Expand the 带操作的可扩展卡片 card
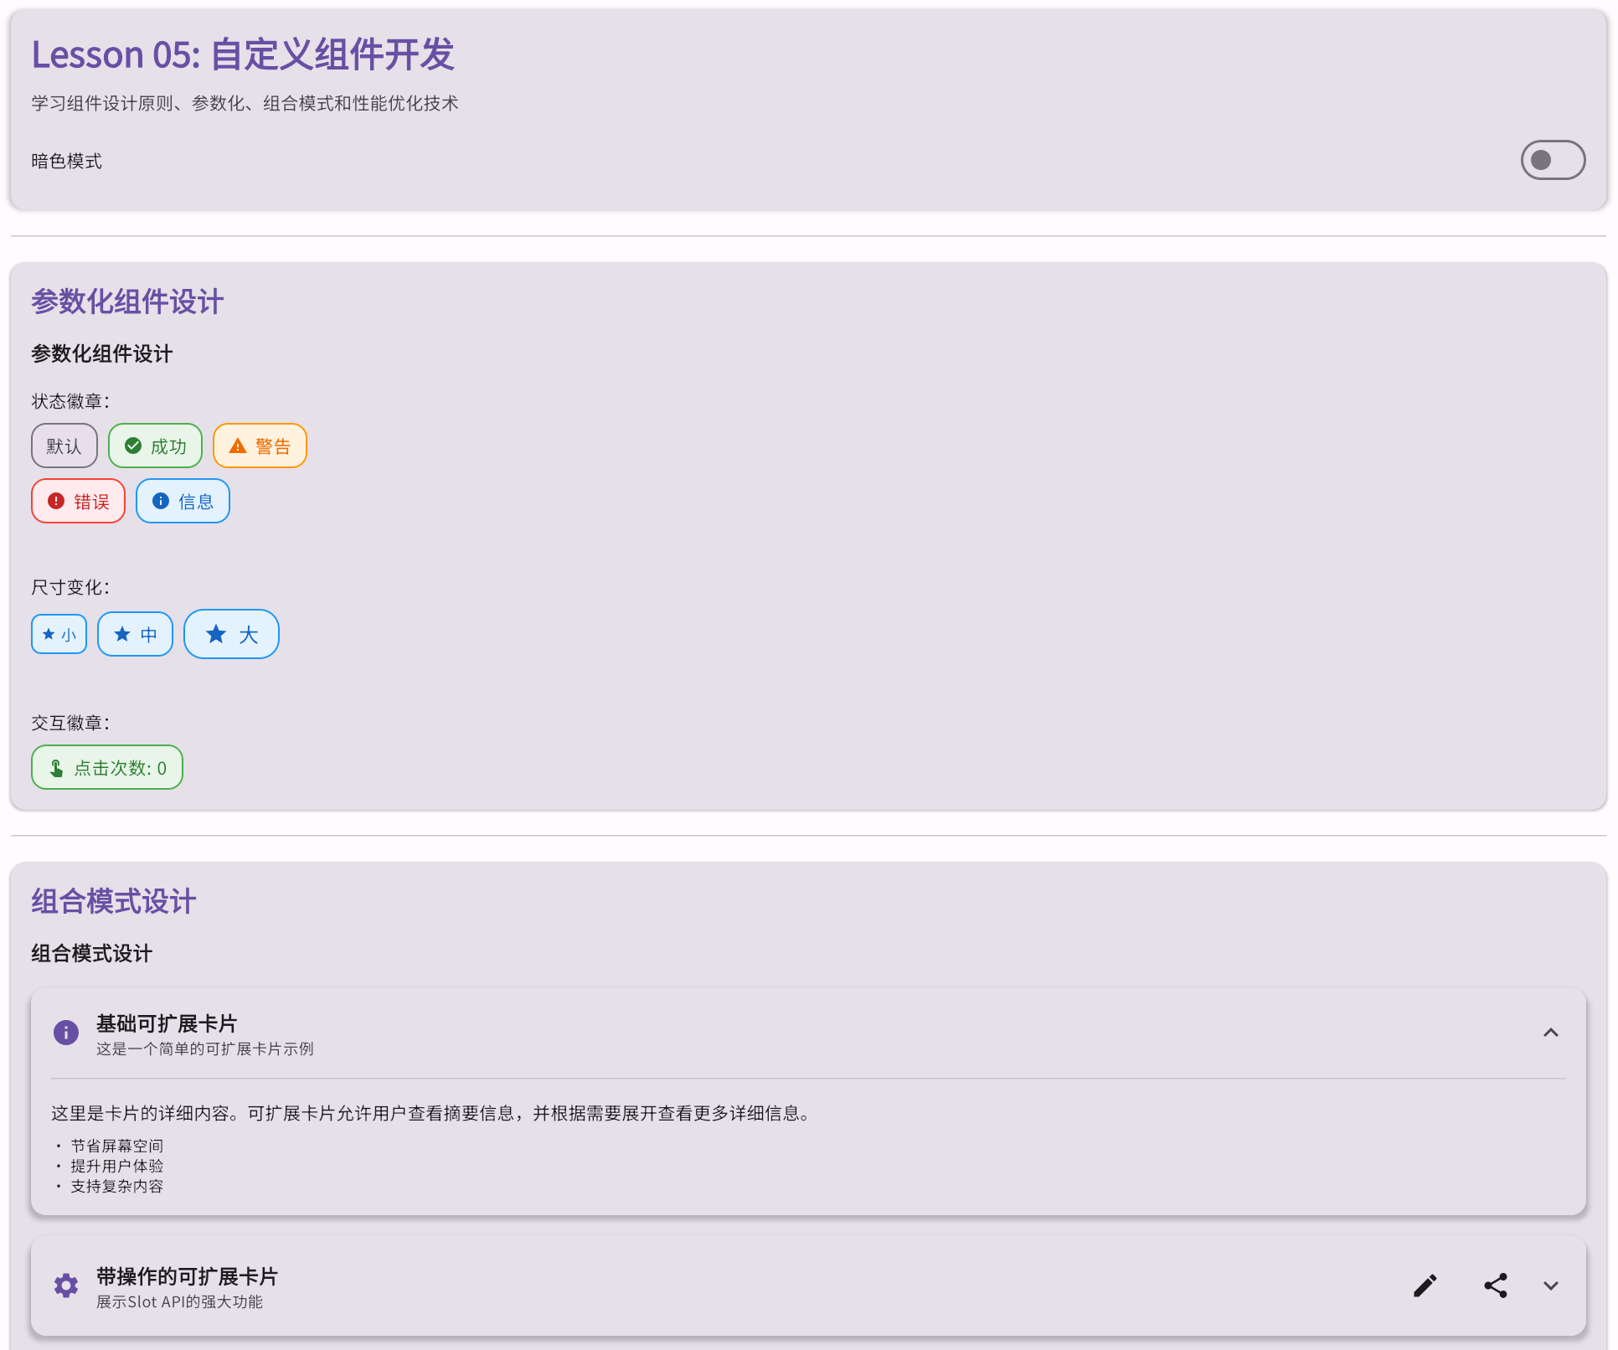Viewport: 1618px width, 1350px height. coord(1551,1286)
